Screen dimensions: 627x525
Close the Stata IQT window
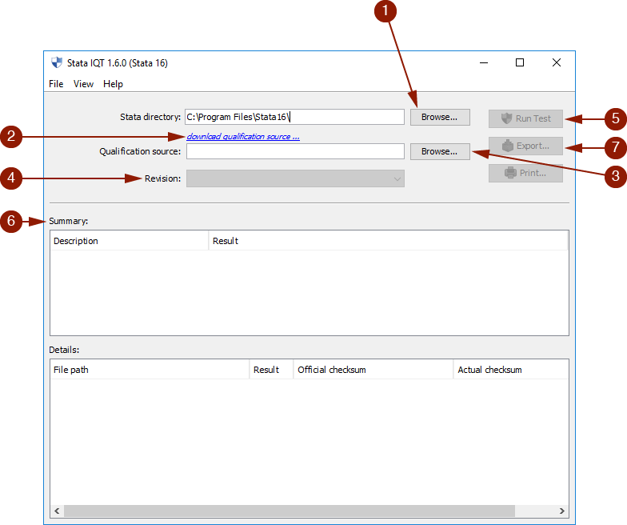[x=557, y=62]
